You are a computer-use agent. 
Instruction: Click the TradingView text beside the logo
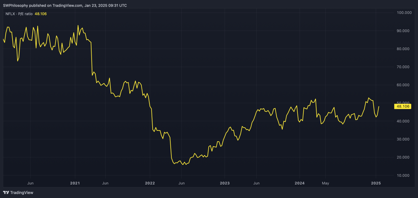pos(22,192)
